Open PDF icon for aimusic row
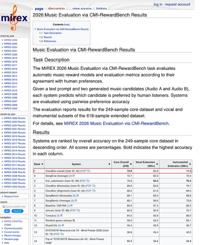 (x=78, y=210)
